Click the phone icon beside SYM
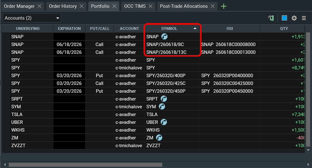Image resolution: width=312 pixels, height=168 pixels. 162,107
